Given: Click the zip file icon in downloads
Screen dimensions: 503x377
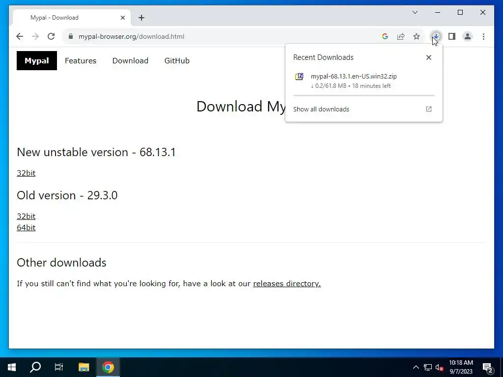Looking at the screenshot, I should (299, 77).
